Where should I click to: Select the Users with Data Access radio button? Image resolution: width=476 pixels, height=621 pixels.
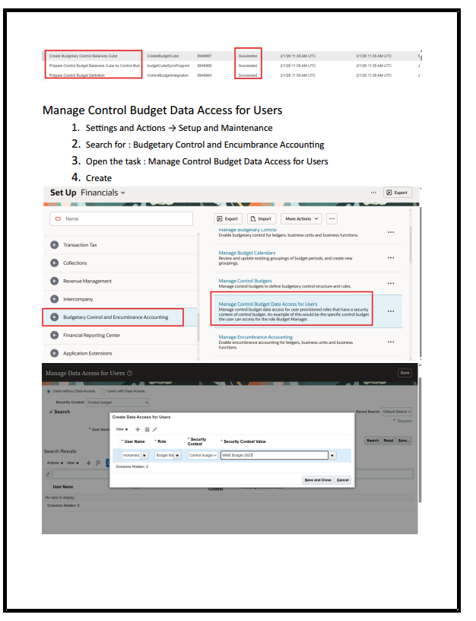point(103,391)
